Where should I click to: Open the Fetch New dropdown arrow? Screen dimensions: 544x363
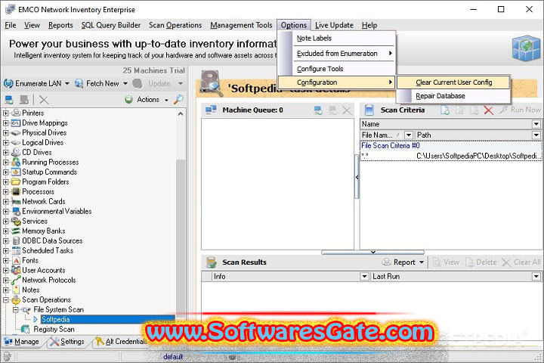click(x=125, y=83)
